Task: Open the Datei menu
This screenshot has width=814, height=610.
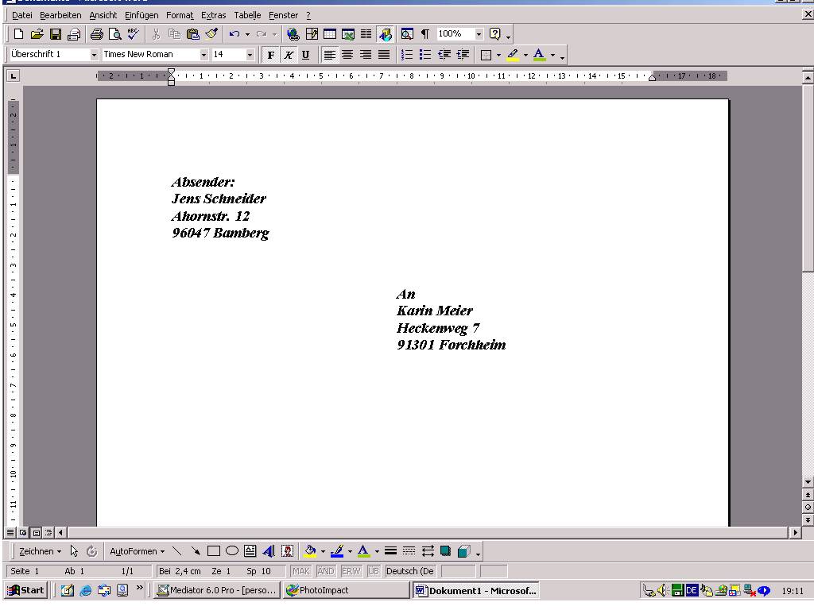Action: click(x=21, y=16)
